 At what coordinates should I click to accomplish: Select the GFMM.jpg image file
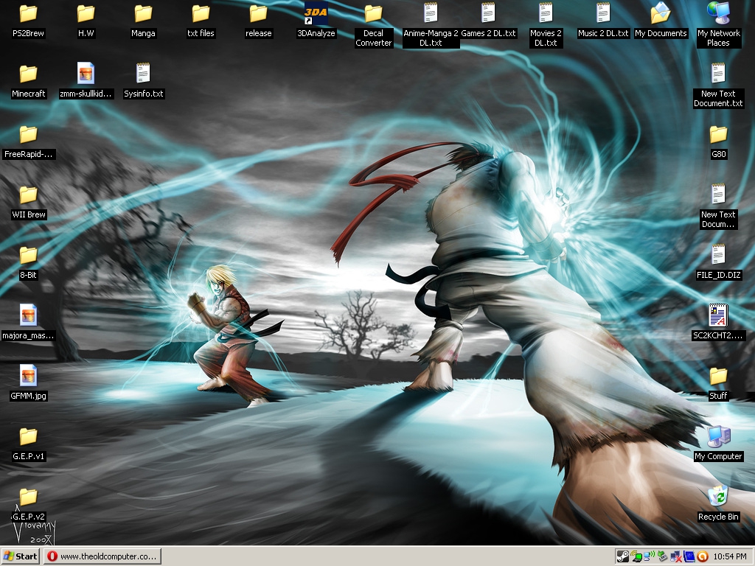28,376
